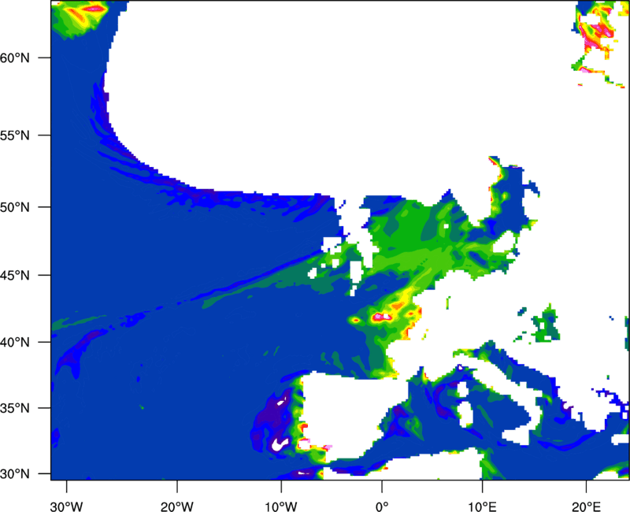Click the 30°N latitude label
630x512 pixels.
point(15,474)
